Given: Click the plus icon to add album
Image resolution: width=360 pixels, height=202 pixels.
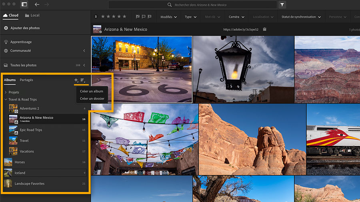Looking at the screenshot, I should click(x=76, y=80).
